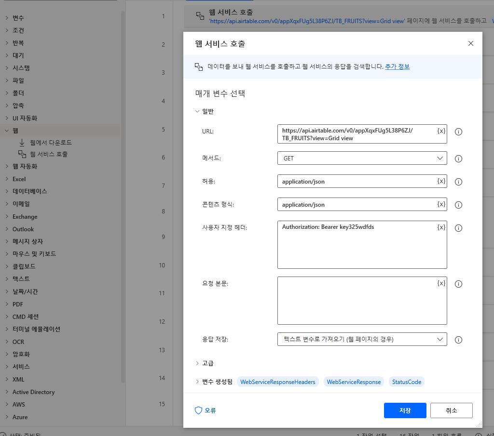The width and height of the screenshot is (494, 436).
Task: Open the info icon next to 콘텐츠 형식 field
Action: (458, 205)
